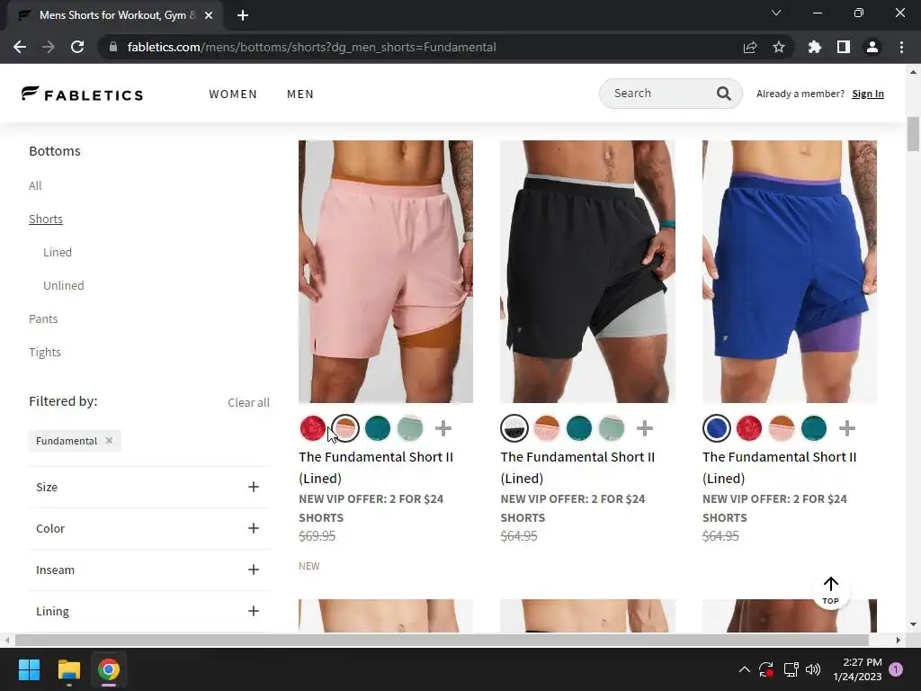Image resolution: width=921 pixels, height=691 pixels.
Task: Open the WOMEN navigation menu
Action: (233, 94)
